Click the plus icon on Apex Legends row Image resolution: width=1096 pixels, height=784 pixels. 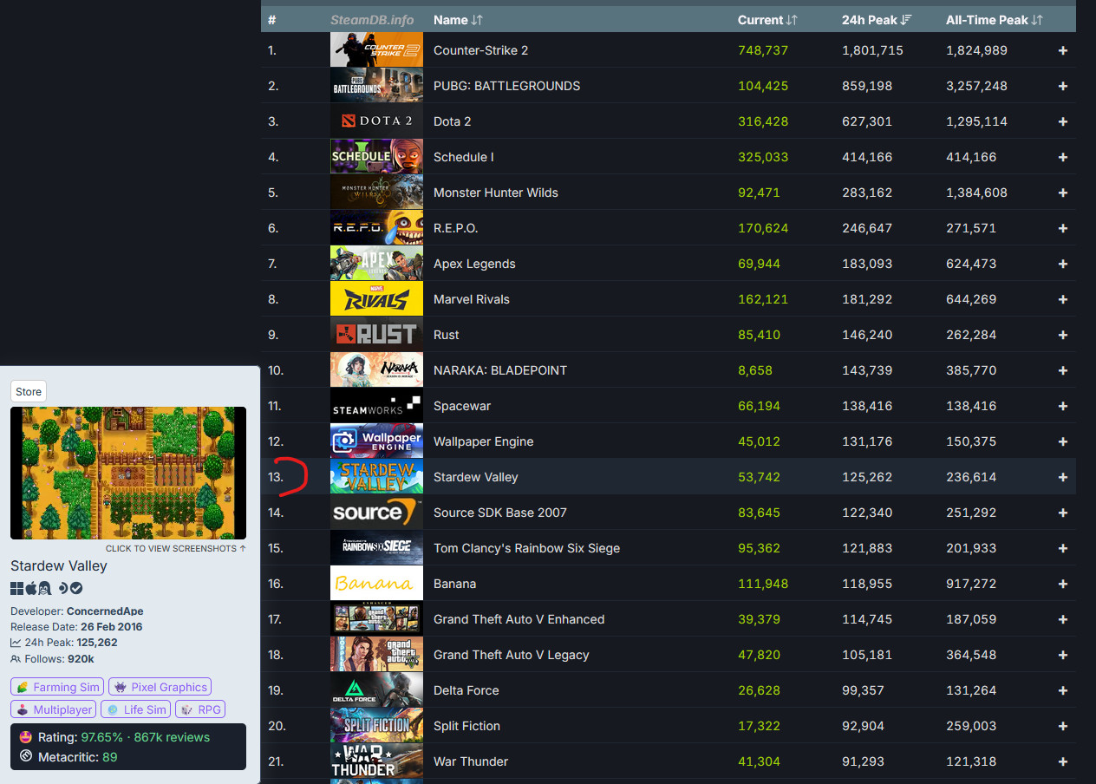pos(1063,264)
